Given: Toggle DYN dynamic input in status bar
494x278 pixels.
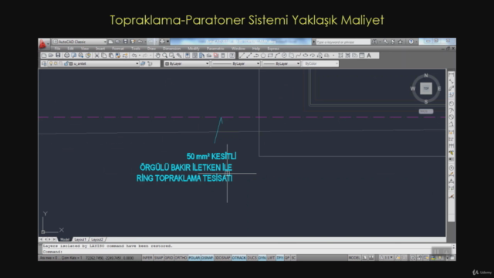Looking at the screenshot, I should click(262, 258).
